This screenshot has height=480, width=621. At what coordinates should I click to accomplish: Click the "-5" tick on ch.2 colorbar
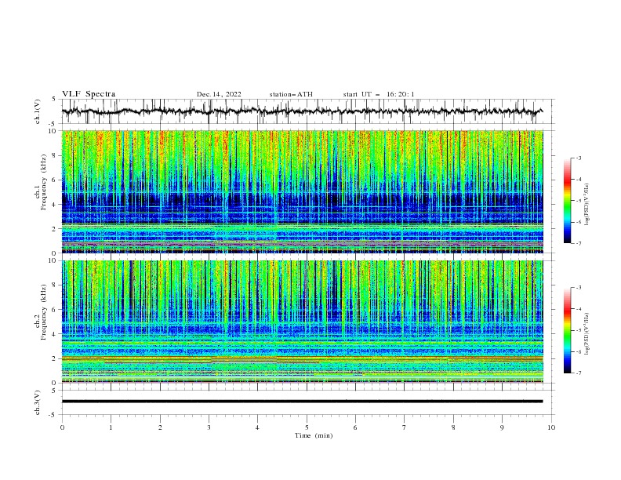(x=579, y=330)
